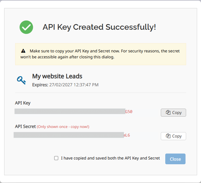The width and height of the screenshot is (201, 183).
Task: Click the 'API Secret' field label
Action: click(25, 126)
